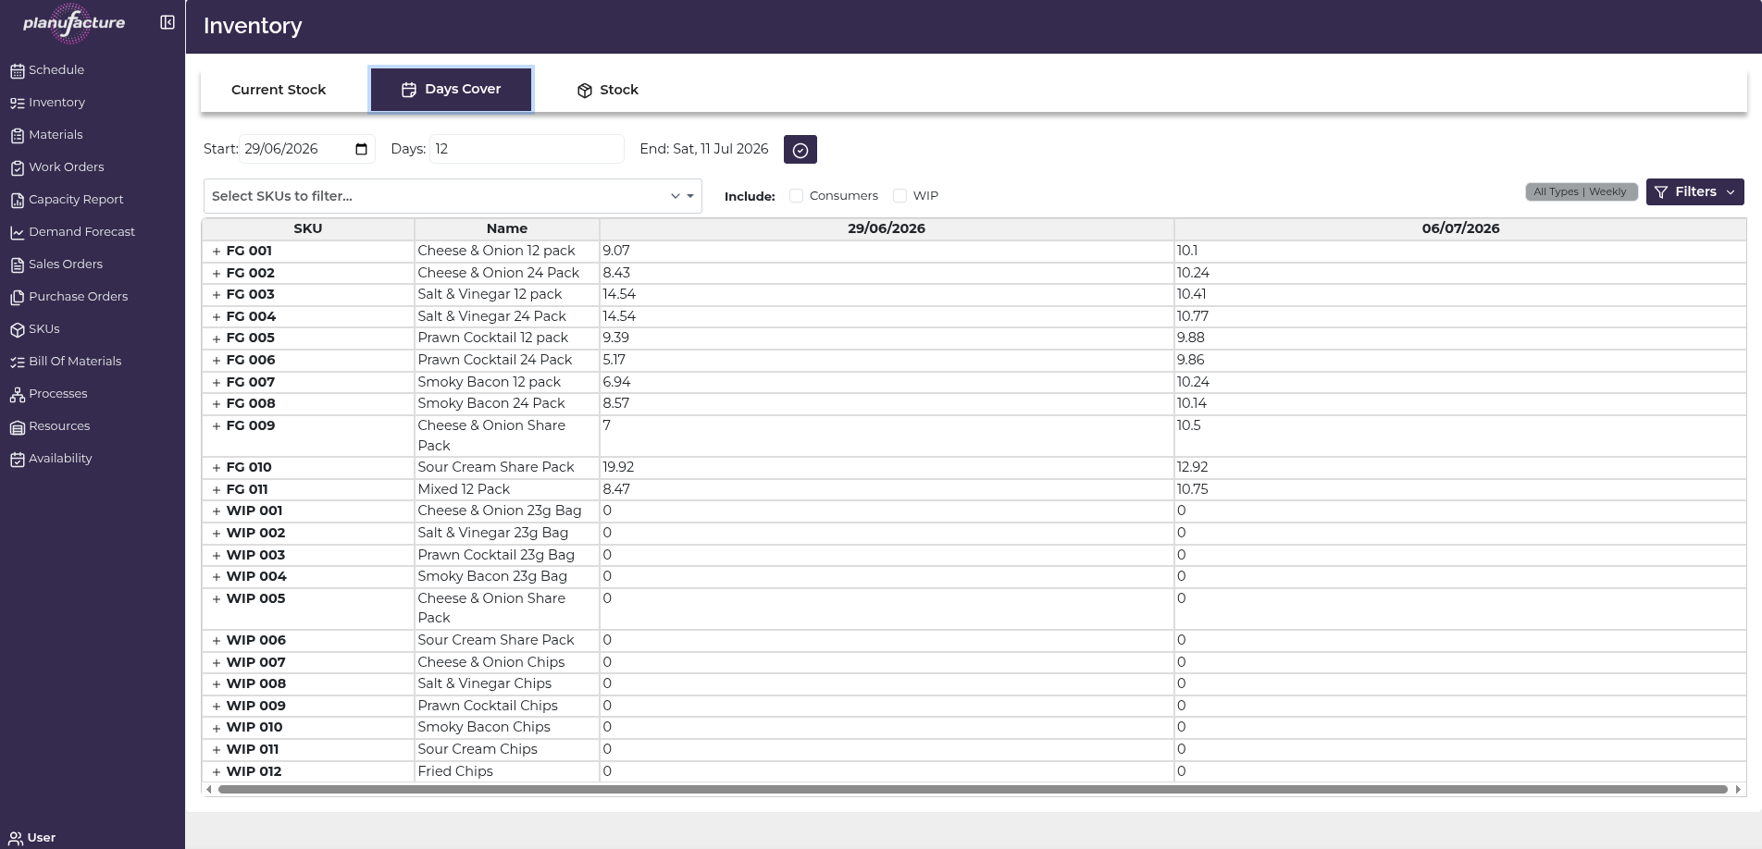Viewport: 1762px width, 849px height.
Task: Click the Schedule calendar icon in sidebar
Action: pyautogui.click(x=17, y=70)
